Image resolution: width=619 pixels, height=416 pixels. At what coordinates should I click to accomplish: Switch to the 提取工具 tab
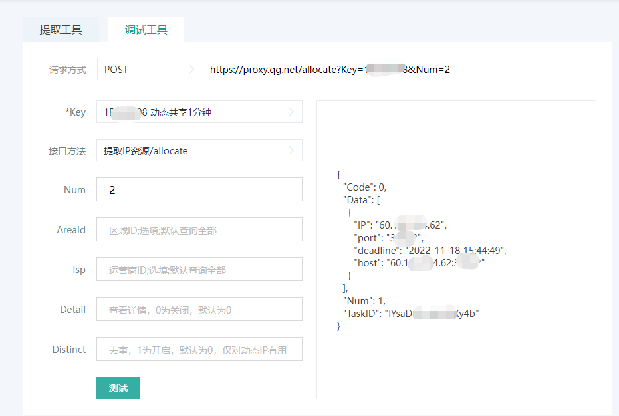point(61,30)
